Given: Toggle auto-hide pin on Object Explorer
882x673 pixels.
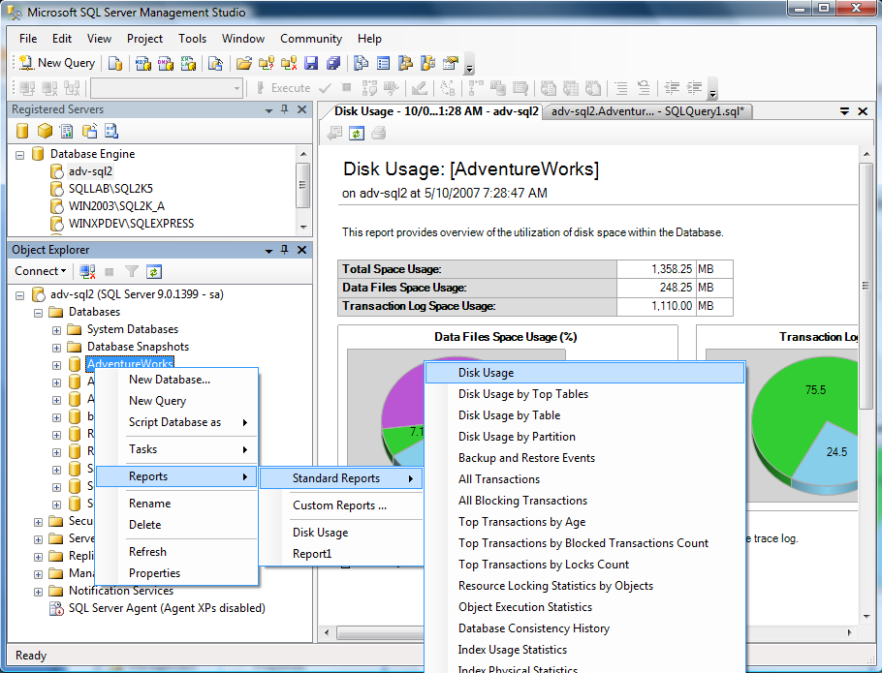Looking at the screenshot, I should pyautogui.click(x=284, y=250).
